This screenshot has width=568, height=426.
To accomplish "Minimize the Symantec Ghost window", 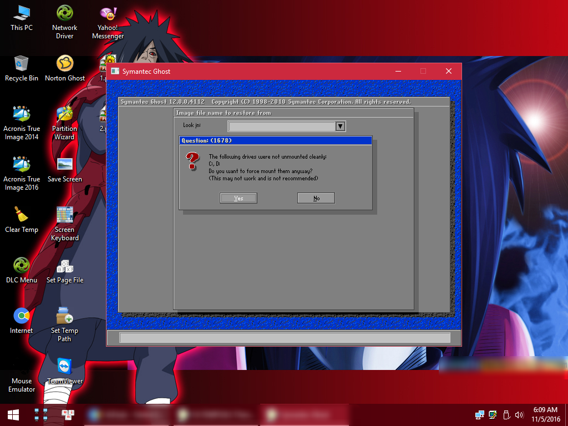I will coord(398,71).
